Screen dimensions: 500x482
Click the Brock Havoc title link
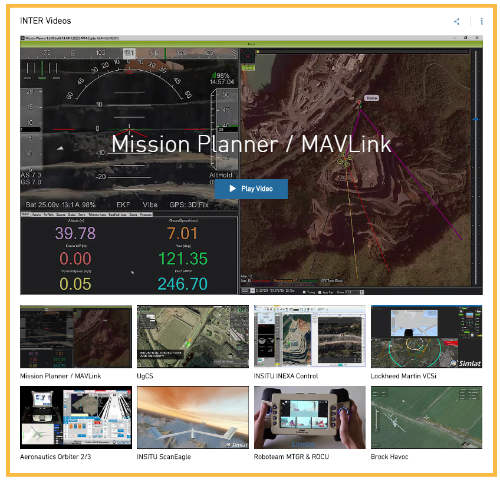389,457
